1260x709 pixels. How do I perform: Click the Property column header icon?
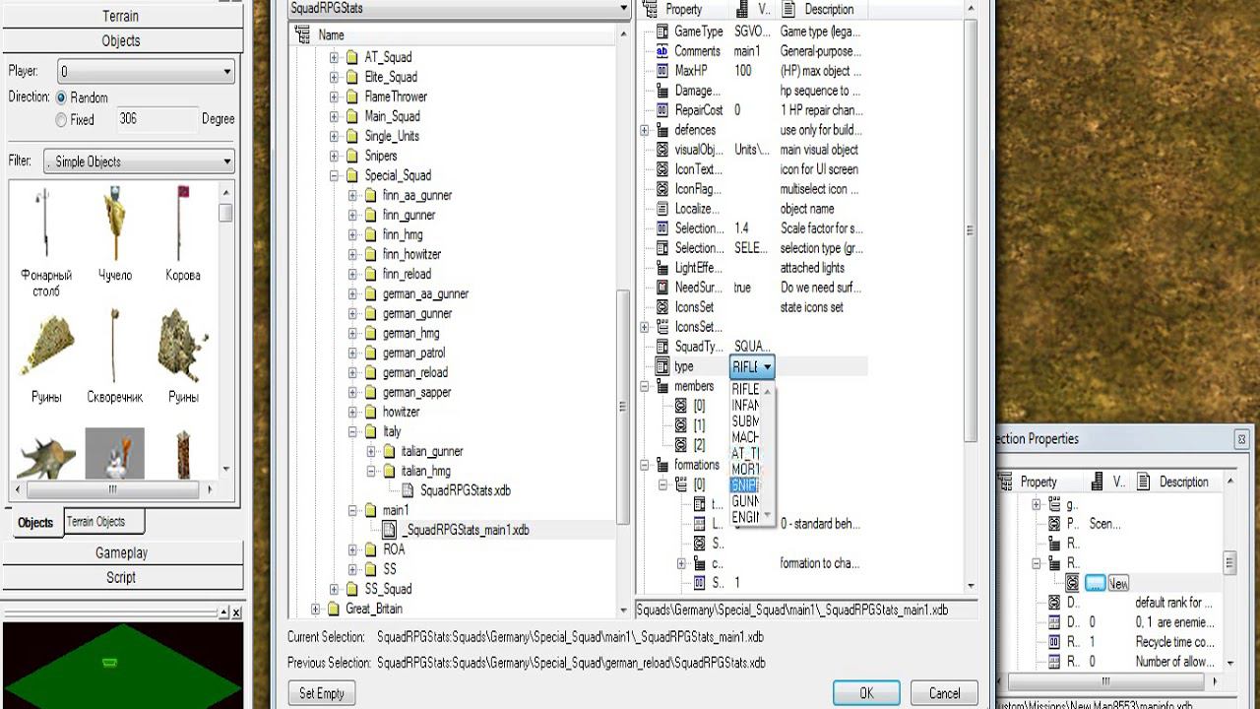point(650,9)
